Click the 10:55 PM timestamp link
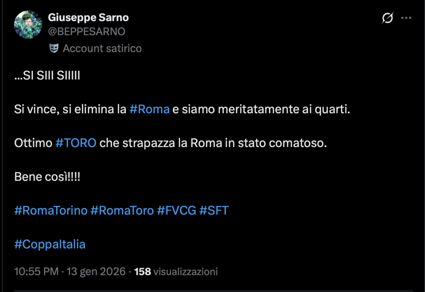Viewport: 425px width, 292px height. 35,272
